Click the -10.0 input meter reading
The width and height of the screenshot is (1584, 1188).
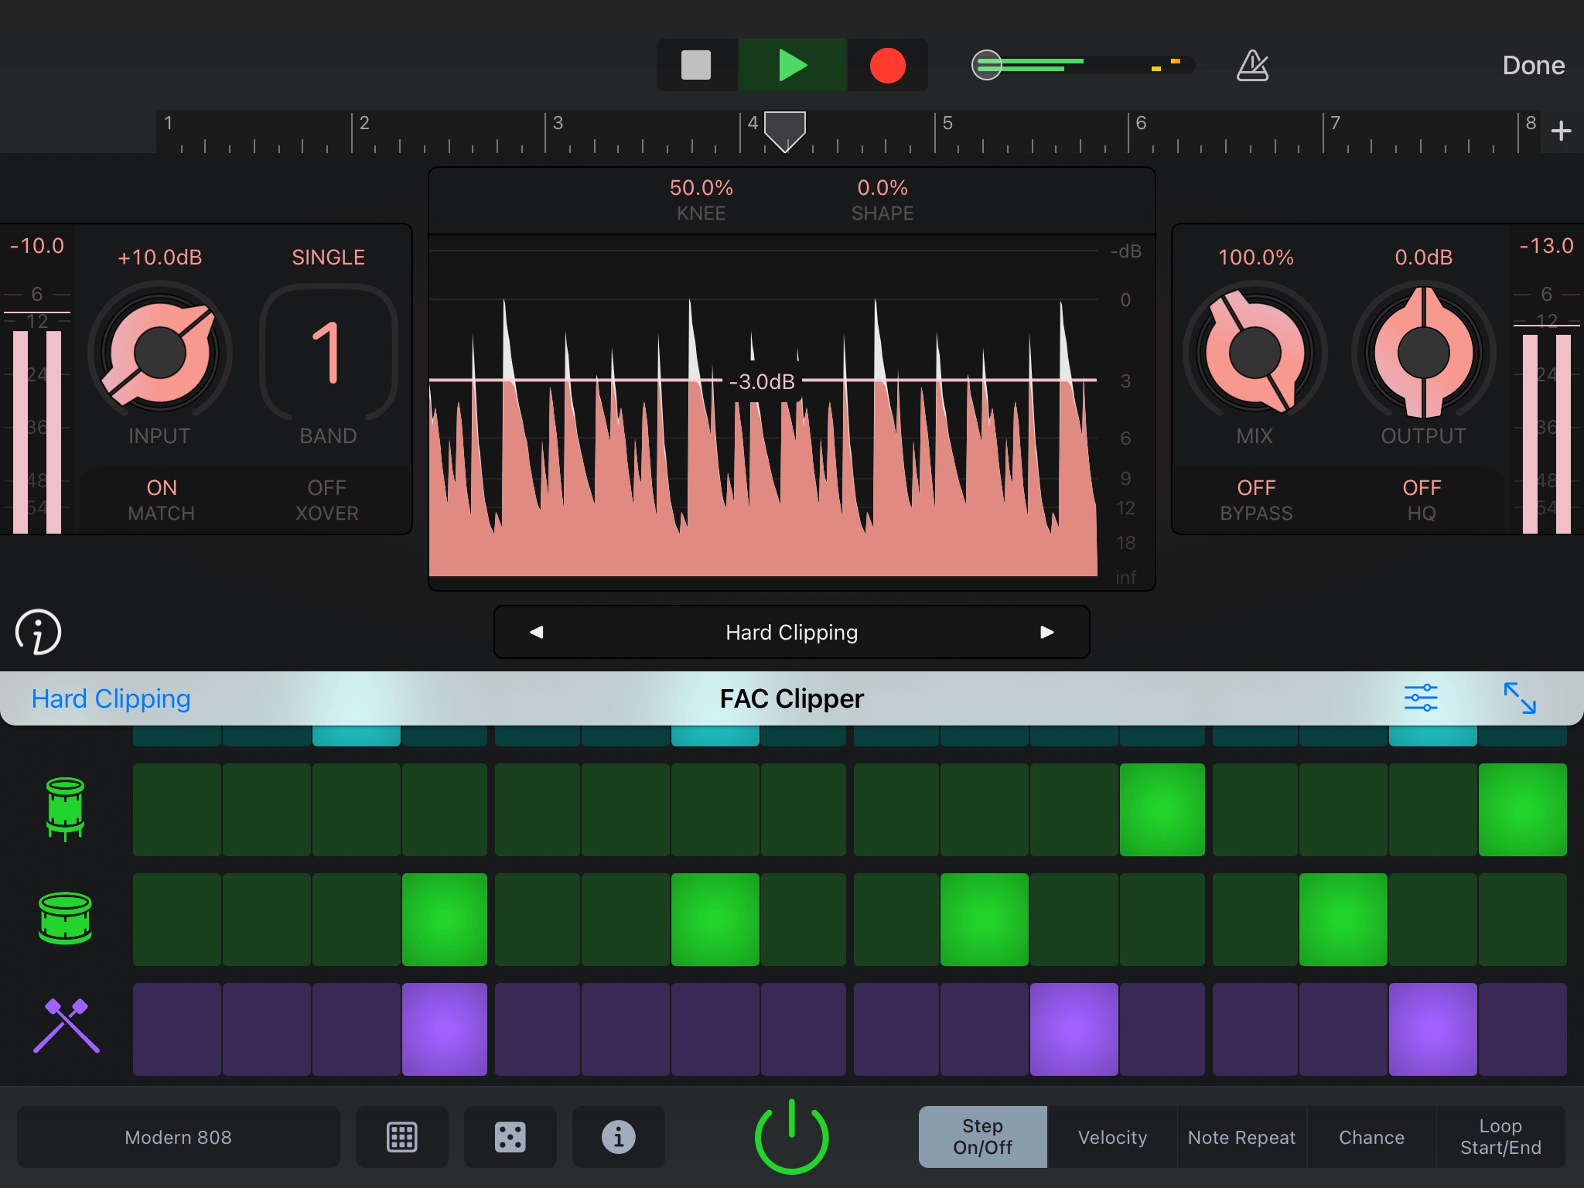(x=36, y=246)
